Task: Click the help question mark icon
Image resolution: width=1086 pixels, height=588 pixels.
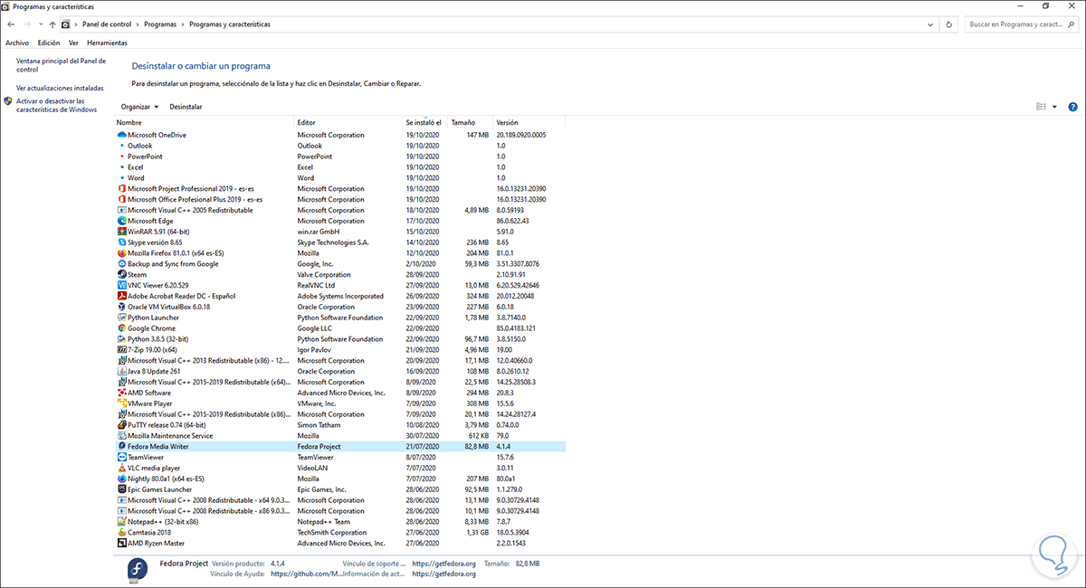Action: pos(1072,107)
